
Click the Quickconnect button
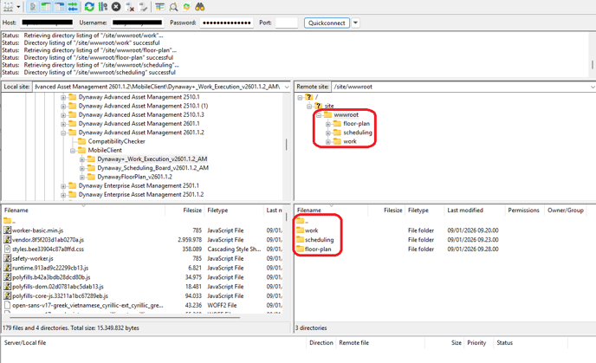(x=327, y=23)
